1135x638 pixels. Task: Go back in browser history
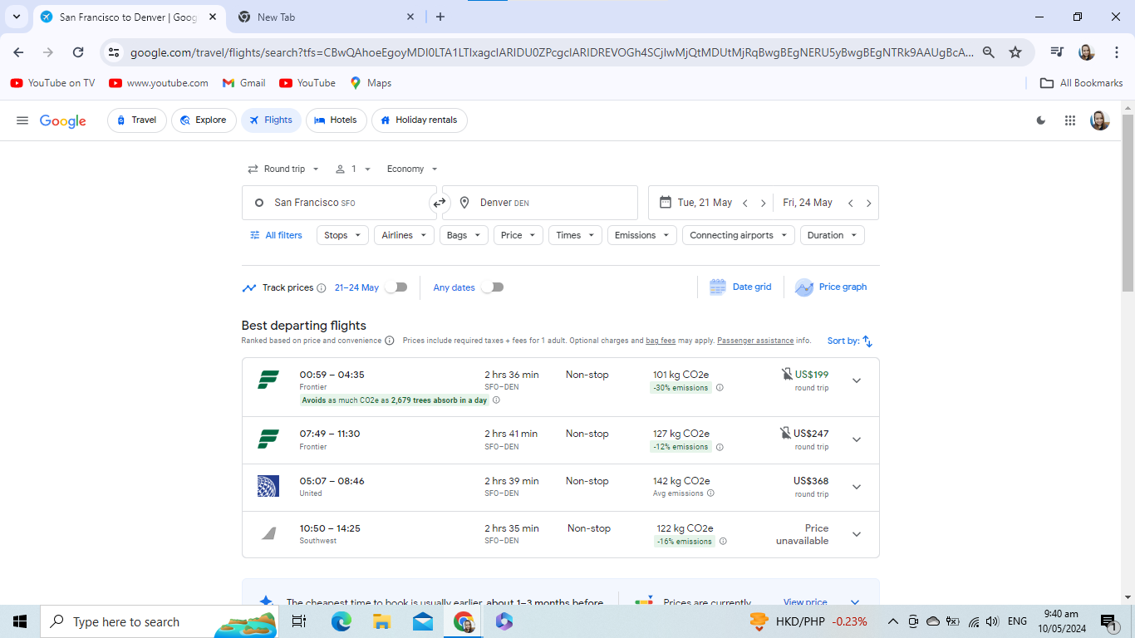point(18,52)
